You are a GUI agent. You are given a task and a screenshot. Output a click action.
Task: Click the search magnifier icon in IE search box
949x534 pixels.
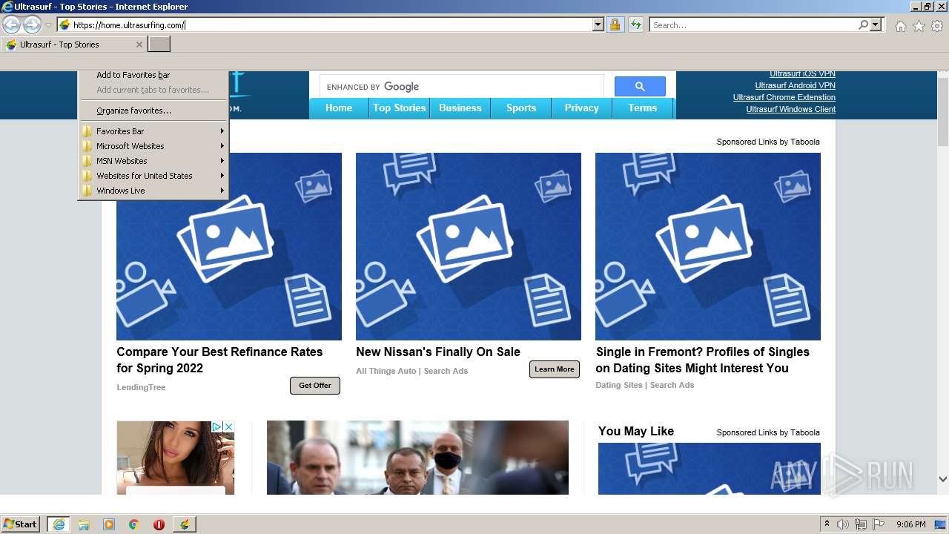pos(864,25)
